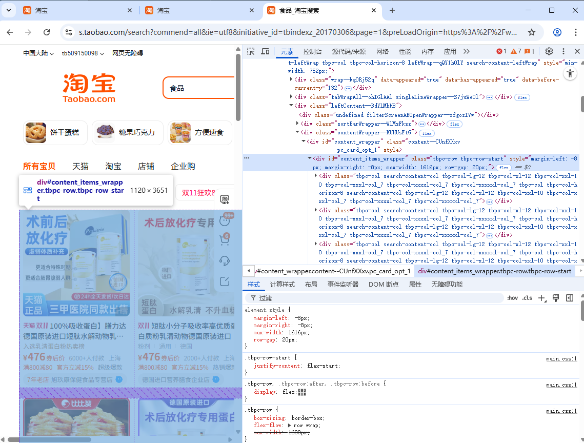
Task: Click the page vertical scrollbar thumb
Action: click(238, 87)
